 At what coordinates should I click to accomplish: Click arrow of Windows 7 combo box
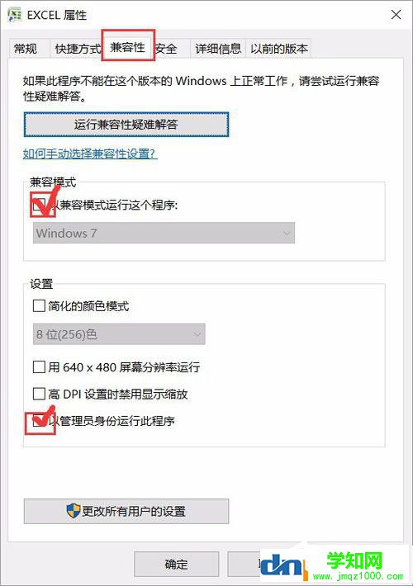(x=287, y=234)
